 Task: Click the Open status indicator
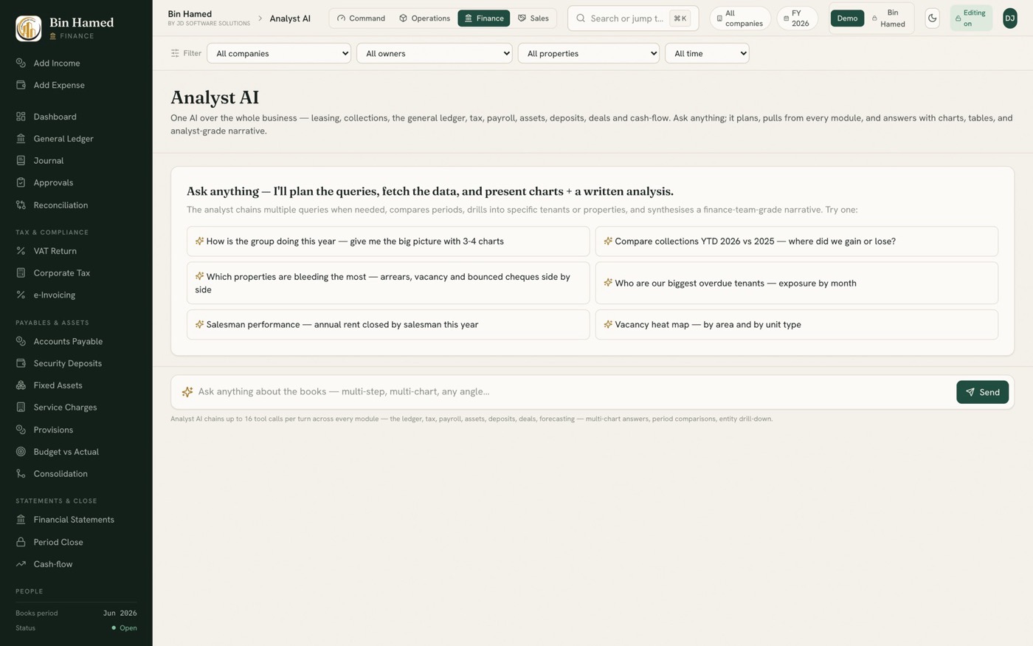124,628
